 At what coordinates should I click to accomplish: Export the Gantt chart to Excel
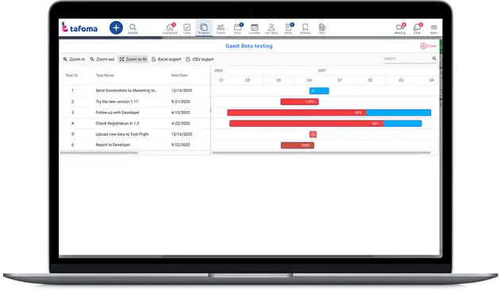coord(166,59)
